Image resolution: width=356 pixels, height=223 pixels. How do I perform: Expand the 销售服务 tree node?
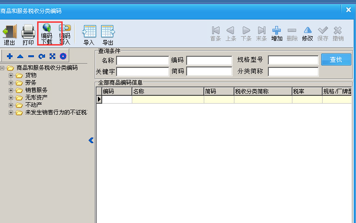coord(11,90)
